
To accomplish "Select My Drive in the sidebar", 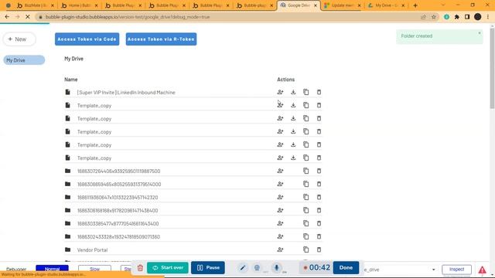I will point(24,60).
